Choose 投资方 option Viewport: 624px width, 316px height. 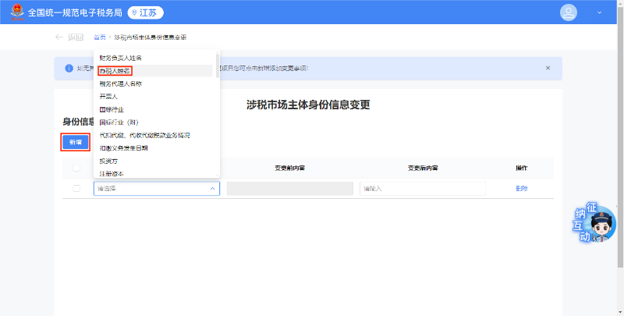click(x=156, y=162)
